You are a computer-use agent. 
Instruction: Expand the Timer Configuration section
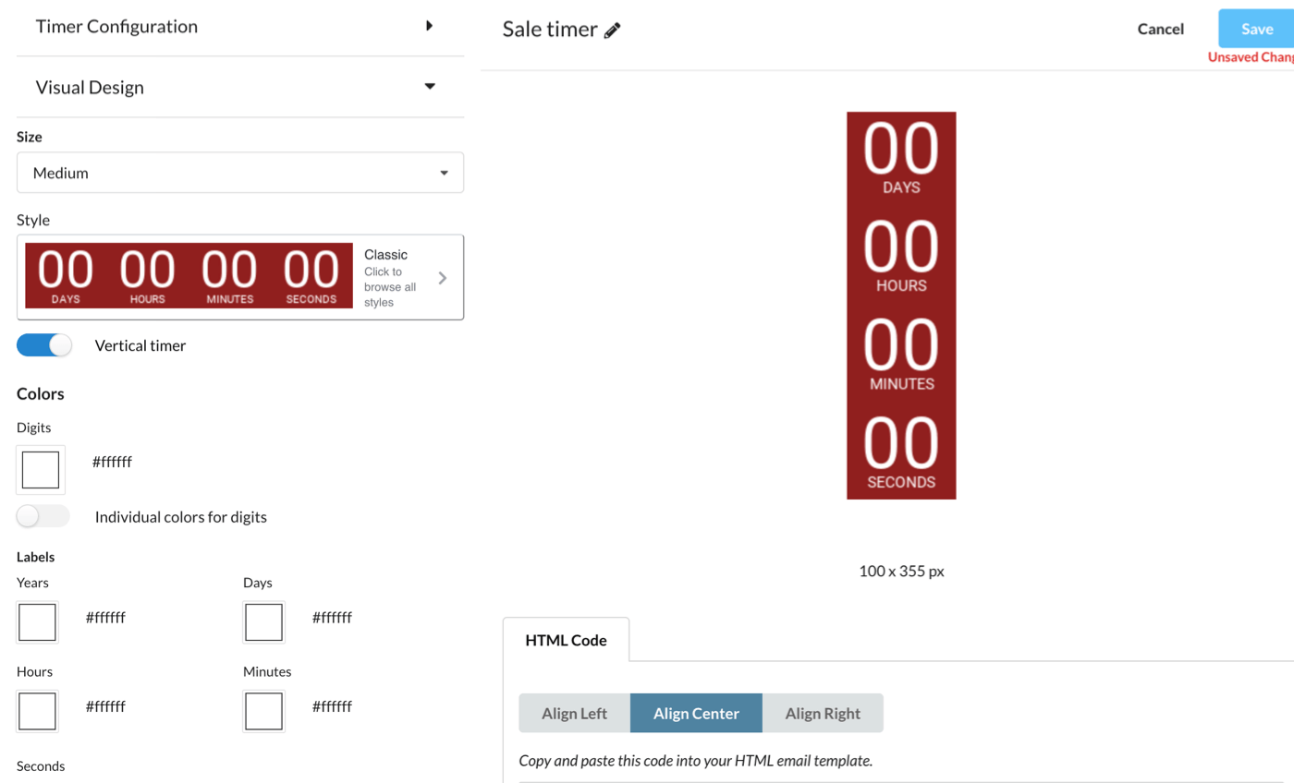click(240, 26)
